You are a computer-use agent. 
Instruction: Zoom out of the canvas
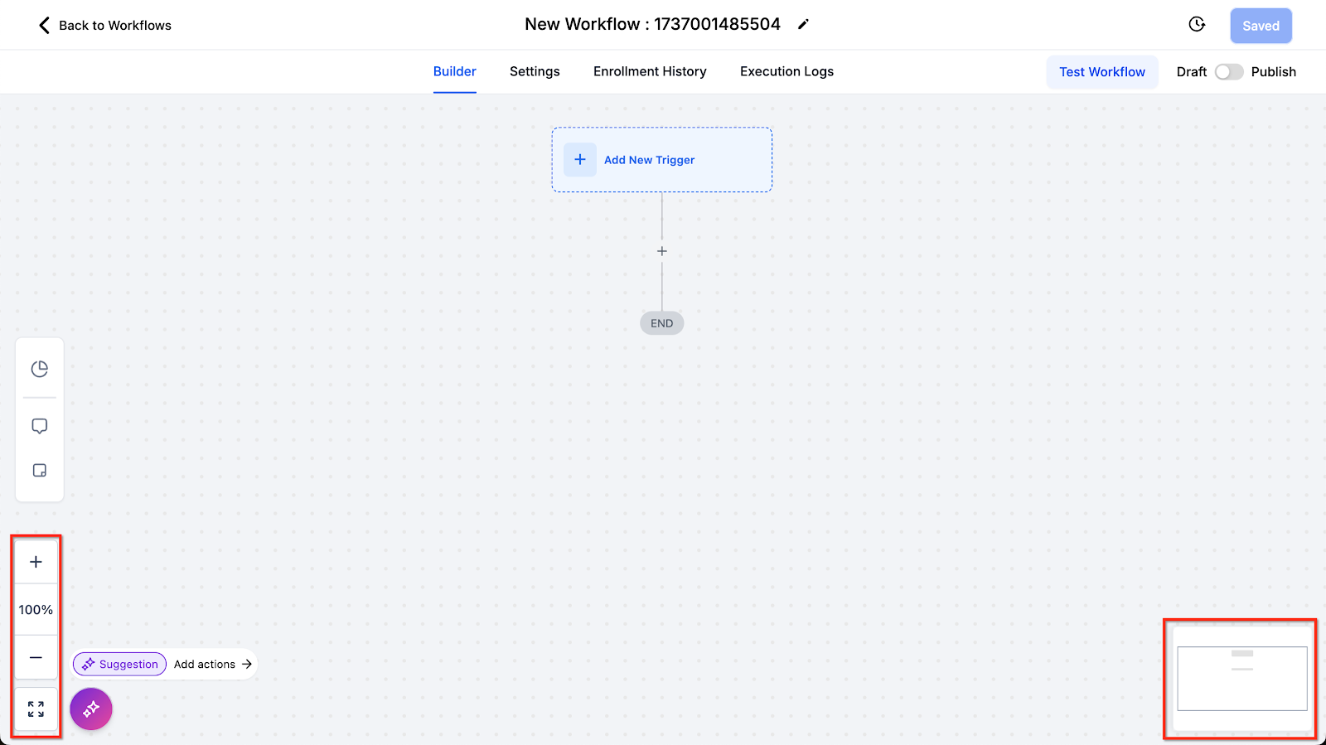point(36,657)
